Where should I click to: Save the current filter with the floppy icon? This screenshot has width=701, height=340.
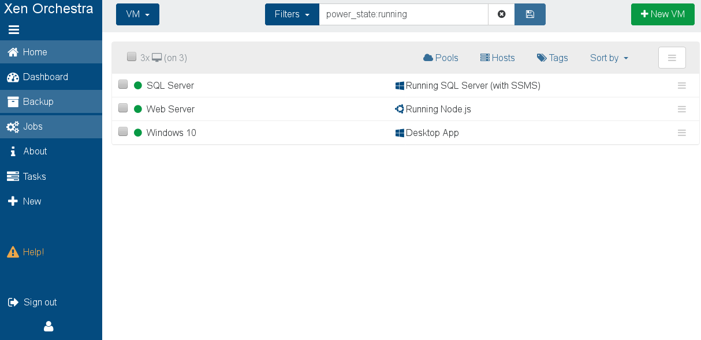coord(530,14)
